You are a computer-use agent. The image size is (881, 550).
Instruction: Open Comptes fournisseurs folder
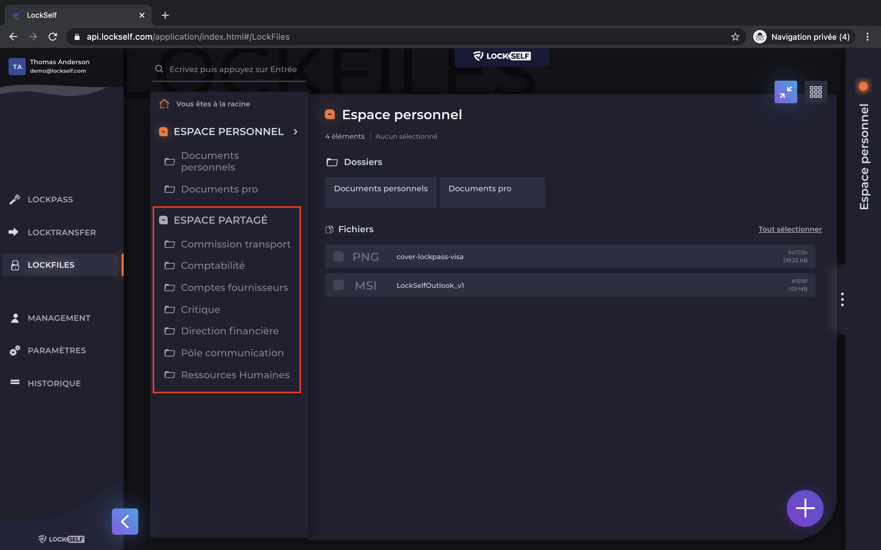tap(234, 287)
